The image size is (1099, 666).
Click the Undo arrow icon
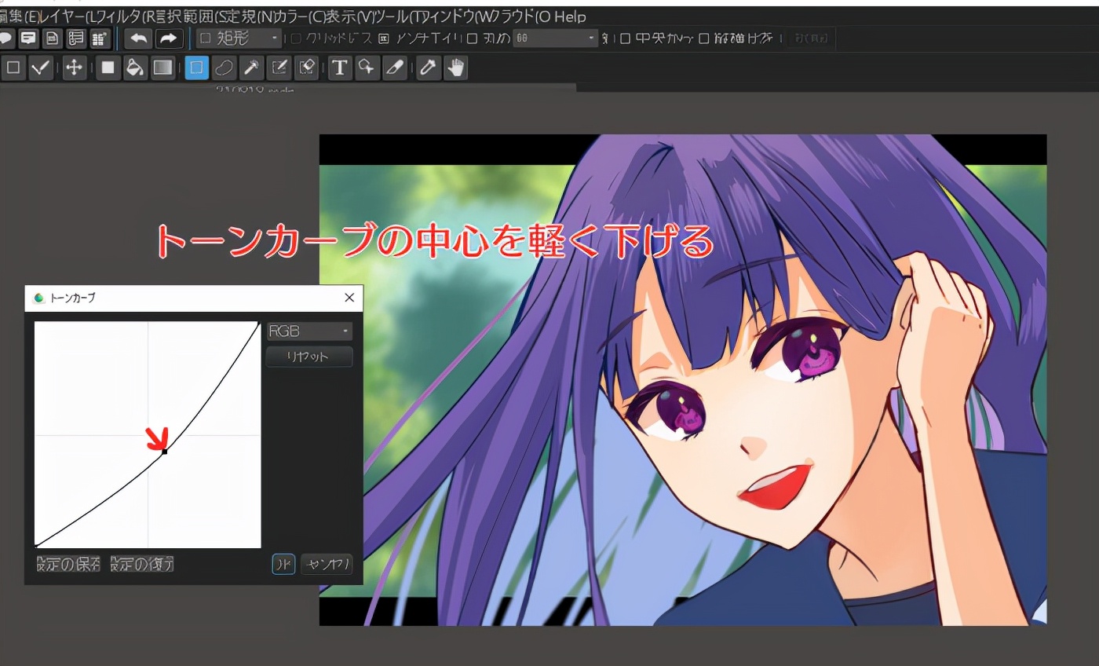click(139, 38)
